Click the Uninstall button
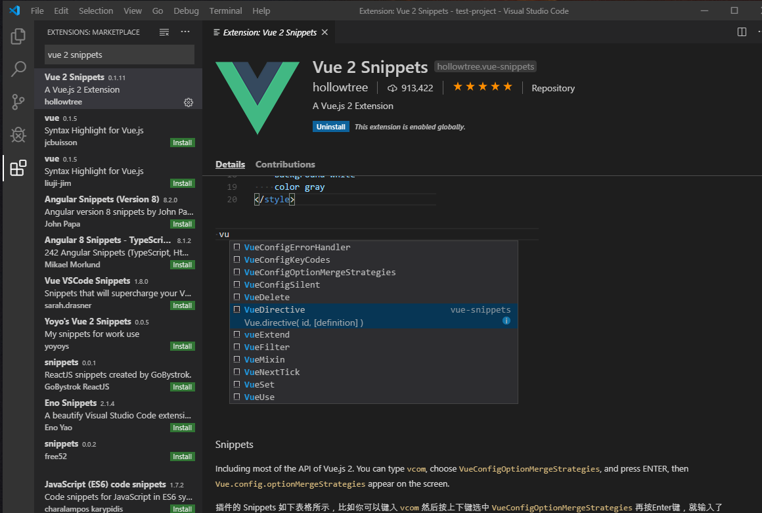Screen dimensions: 762x513 [x=330, y=127]
